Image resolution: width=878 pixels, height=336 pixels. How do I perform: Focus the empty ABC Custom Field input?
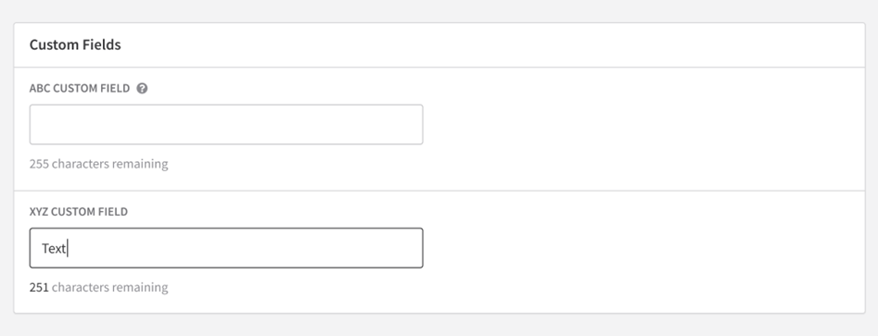click(x=226, y=125)
